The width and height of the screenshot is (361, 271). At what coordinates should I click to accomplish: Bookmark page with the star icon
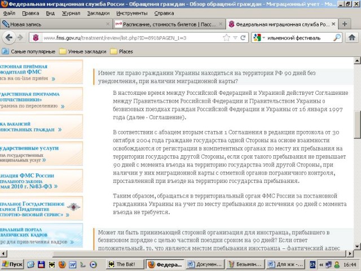[x=227, y=38]
